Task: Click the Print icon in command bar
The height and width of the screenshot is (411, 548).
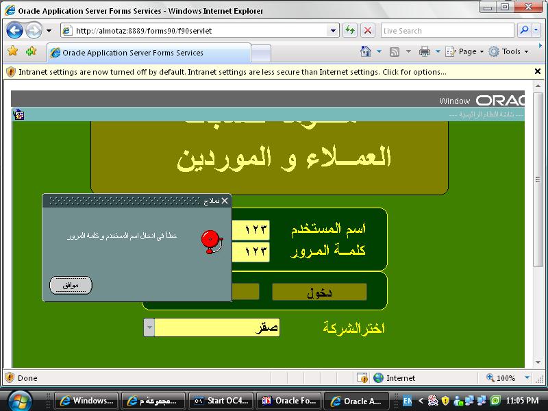Action: click(424, 51)
